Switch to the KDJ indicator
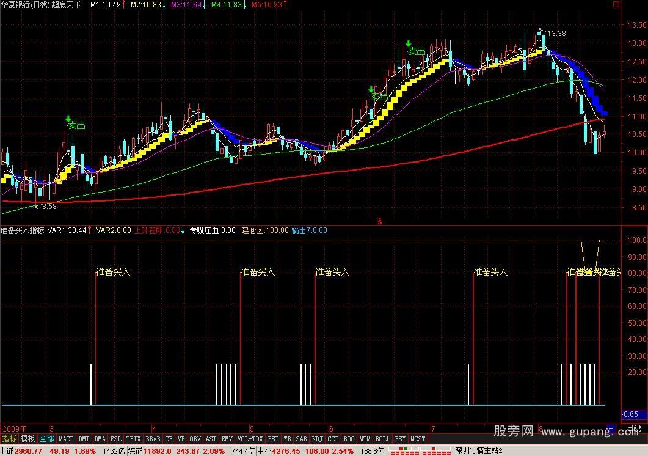Screen dimensions: 648x456 316,439
